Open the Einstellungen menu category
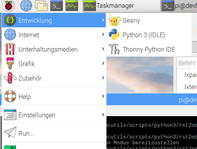The width and height of the screenshot is (197, 149). pos(54,115)
